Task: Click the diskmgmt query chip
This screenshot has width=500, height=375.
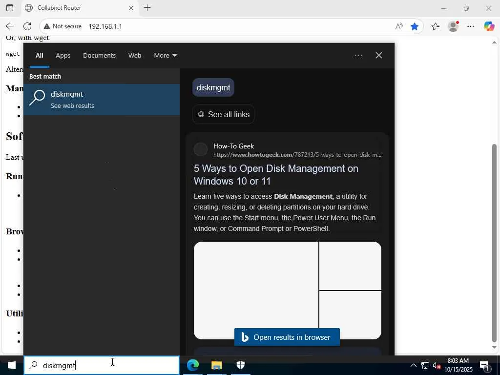Action: coord(213,87)
